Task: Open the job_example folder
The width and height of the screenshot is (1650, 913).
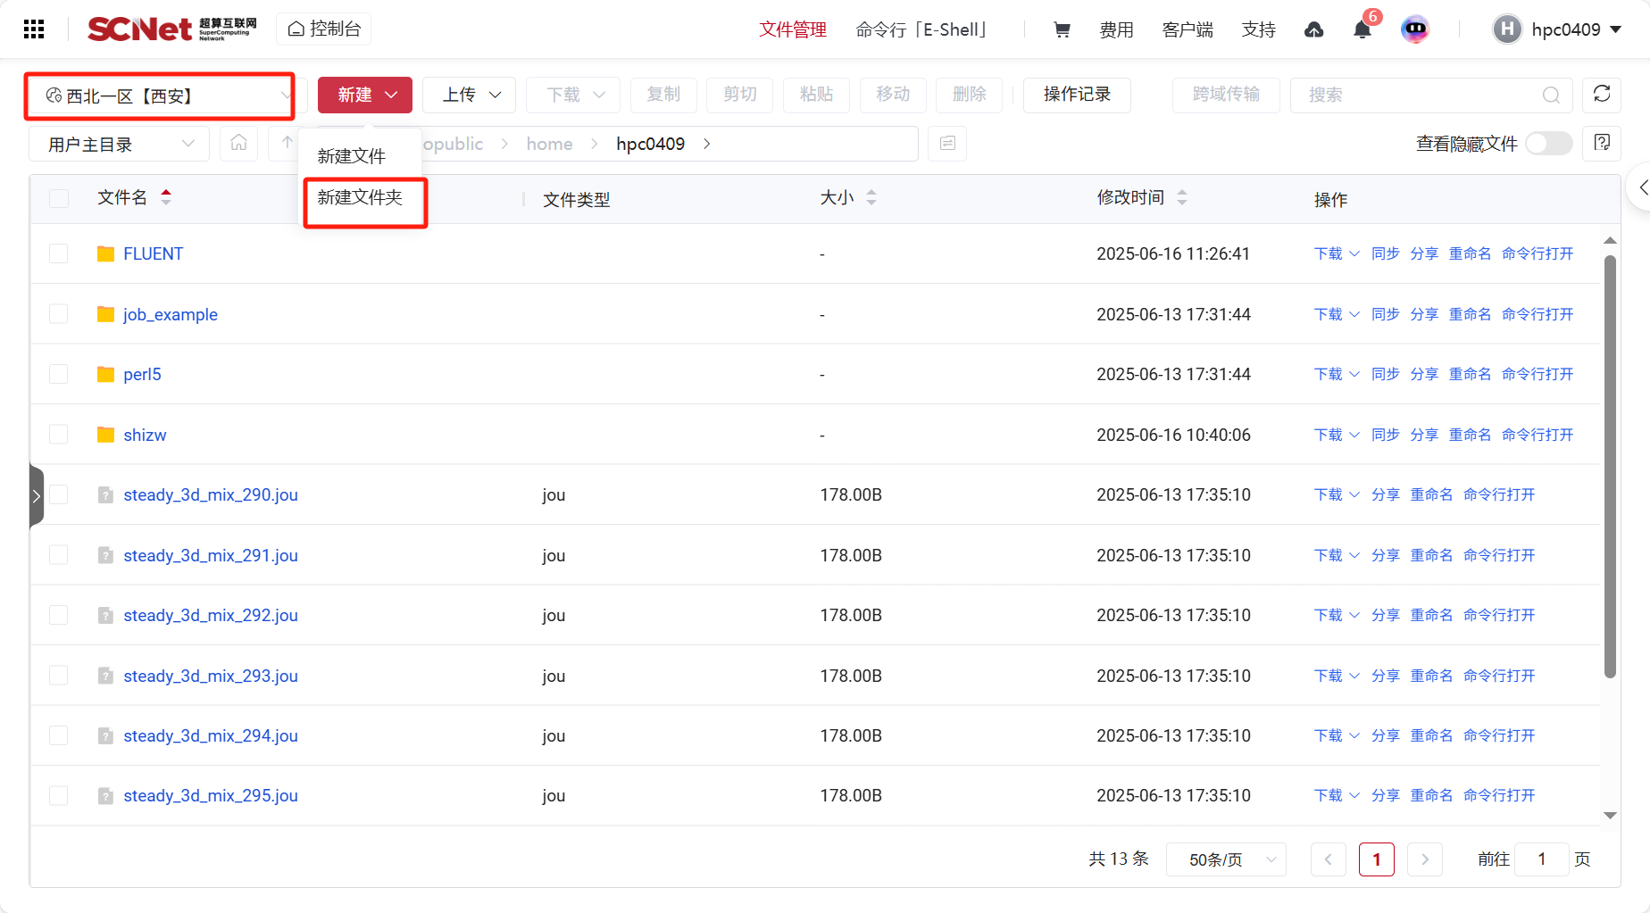Action: tap(170, 314)
